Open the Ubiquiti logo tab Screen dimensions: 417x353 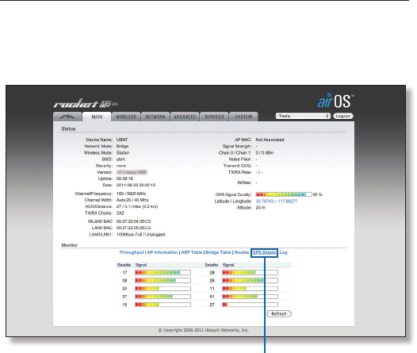coord(67,117)
